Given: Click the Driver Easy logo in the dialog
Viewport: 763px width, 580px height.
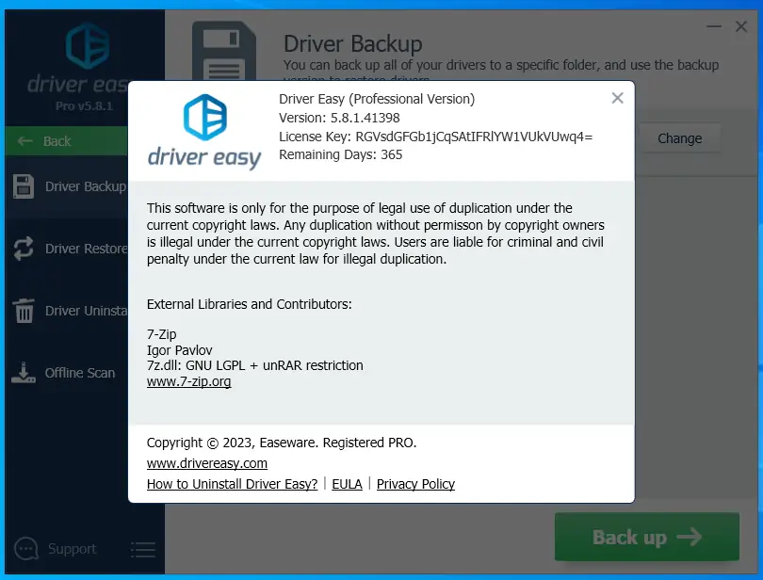Looking at the screenshot, I should click(x=203, y=127).
